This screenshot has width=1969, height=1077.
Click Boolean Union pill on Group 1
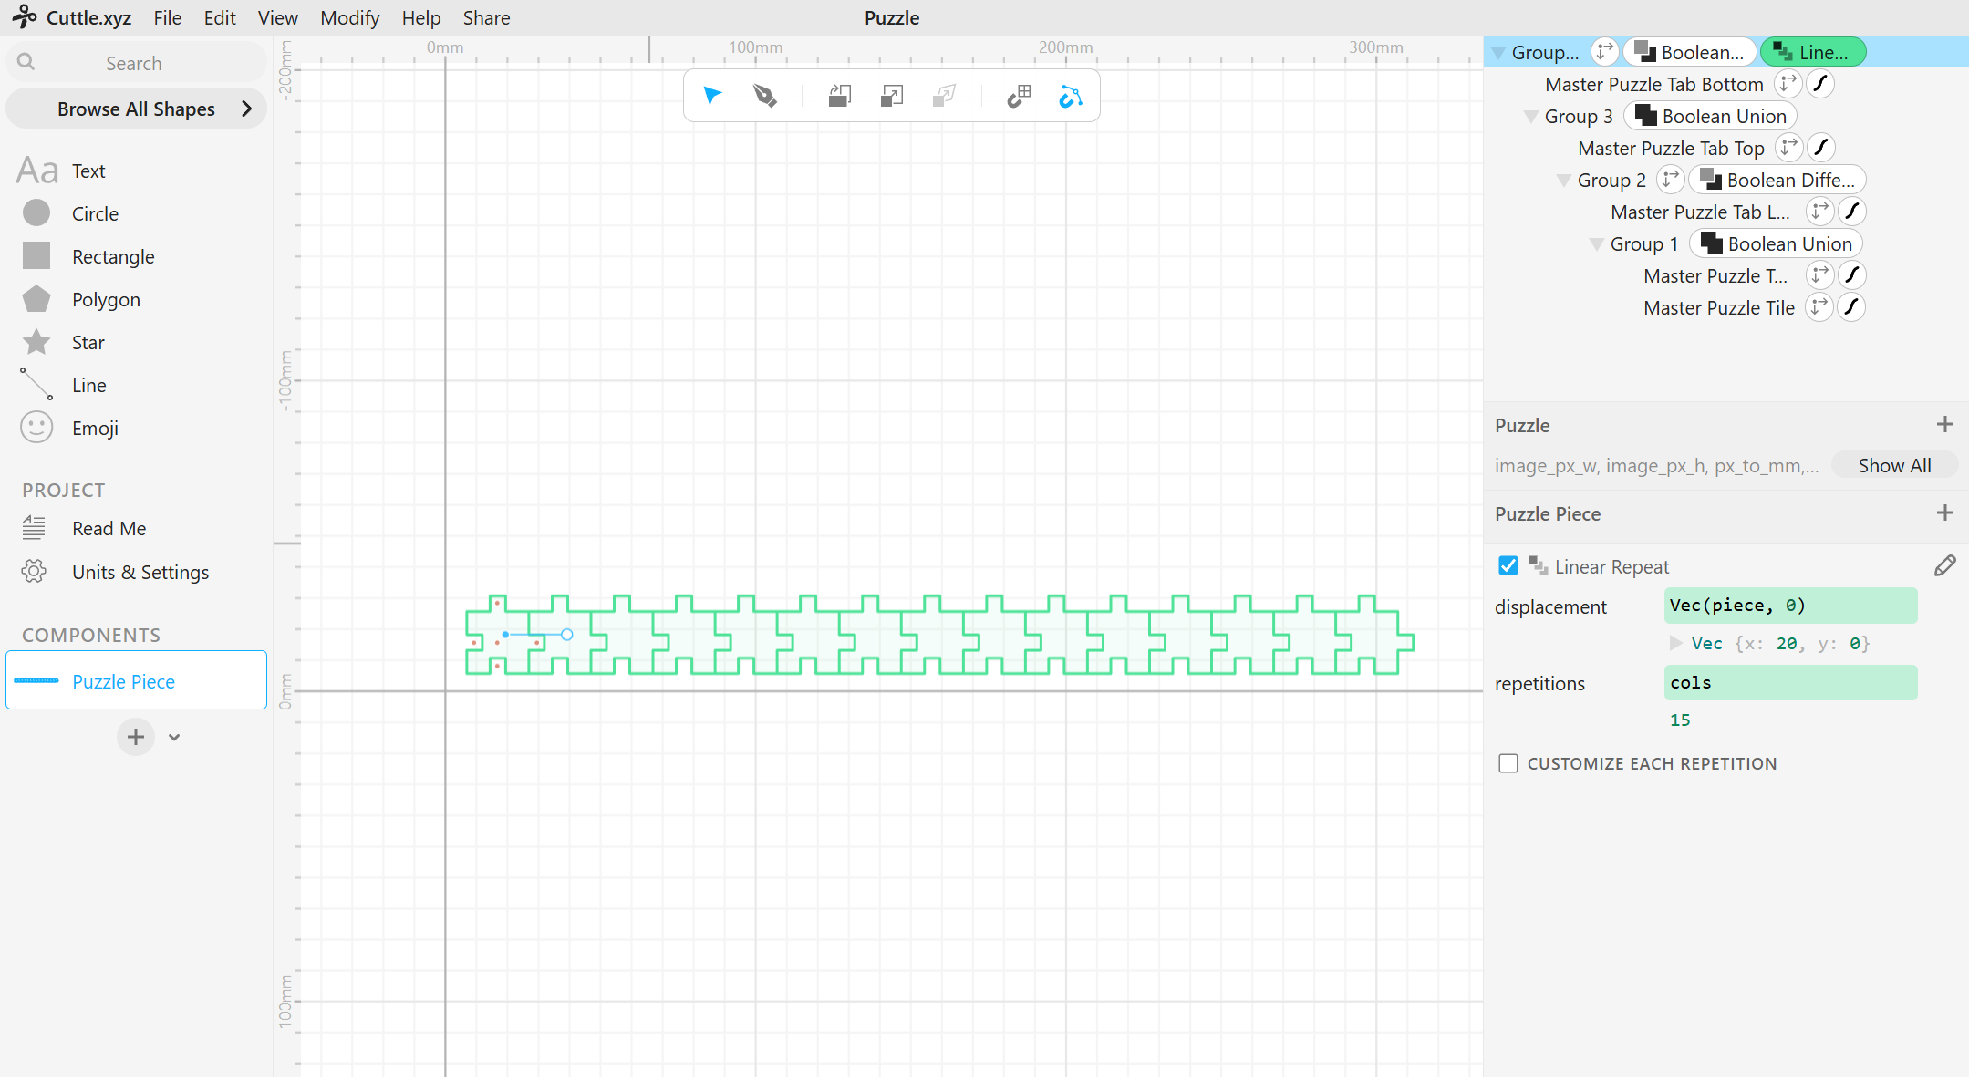coord(1777,243)
